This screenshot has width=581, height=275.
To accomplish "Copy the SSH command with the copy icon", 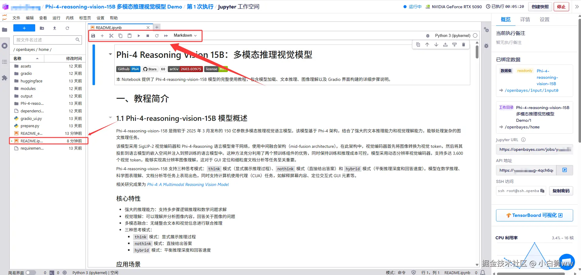I will [x=542, y=191].
